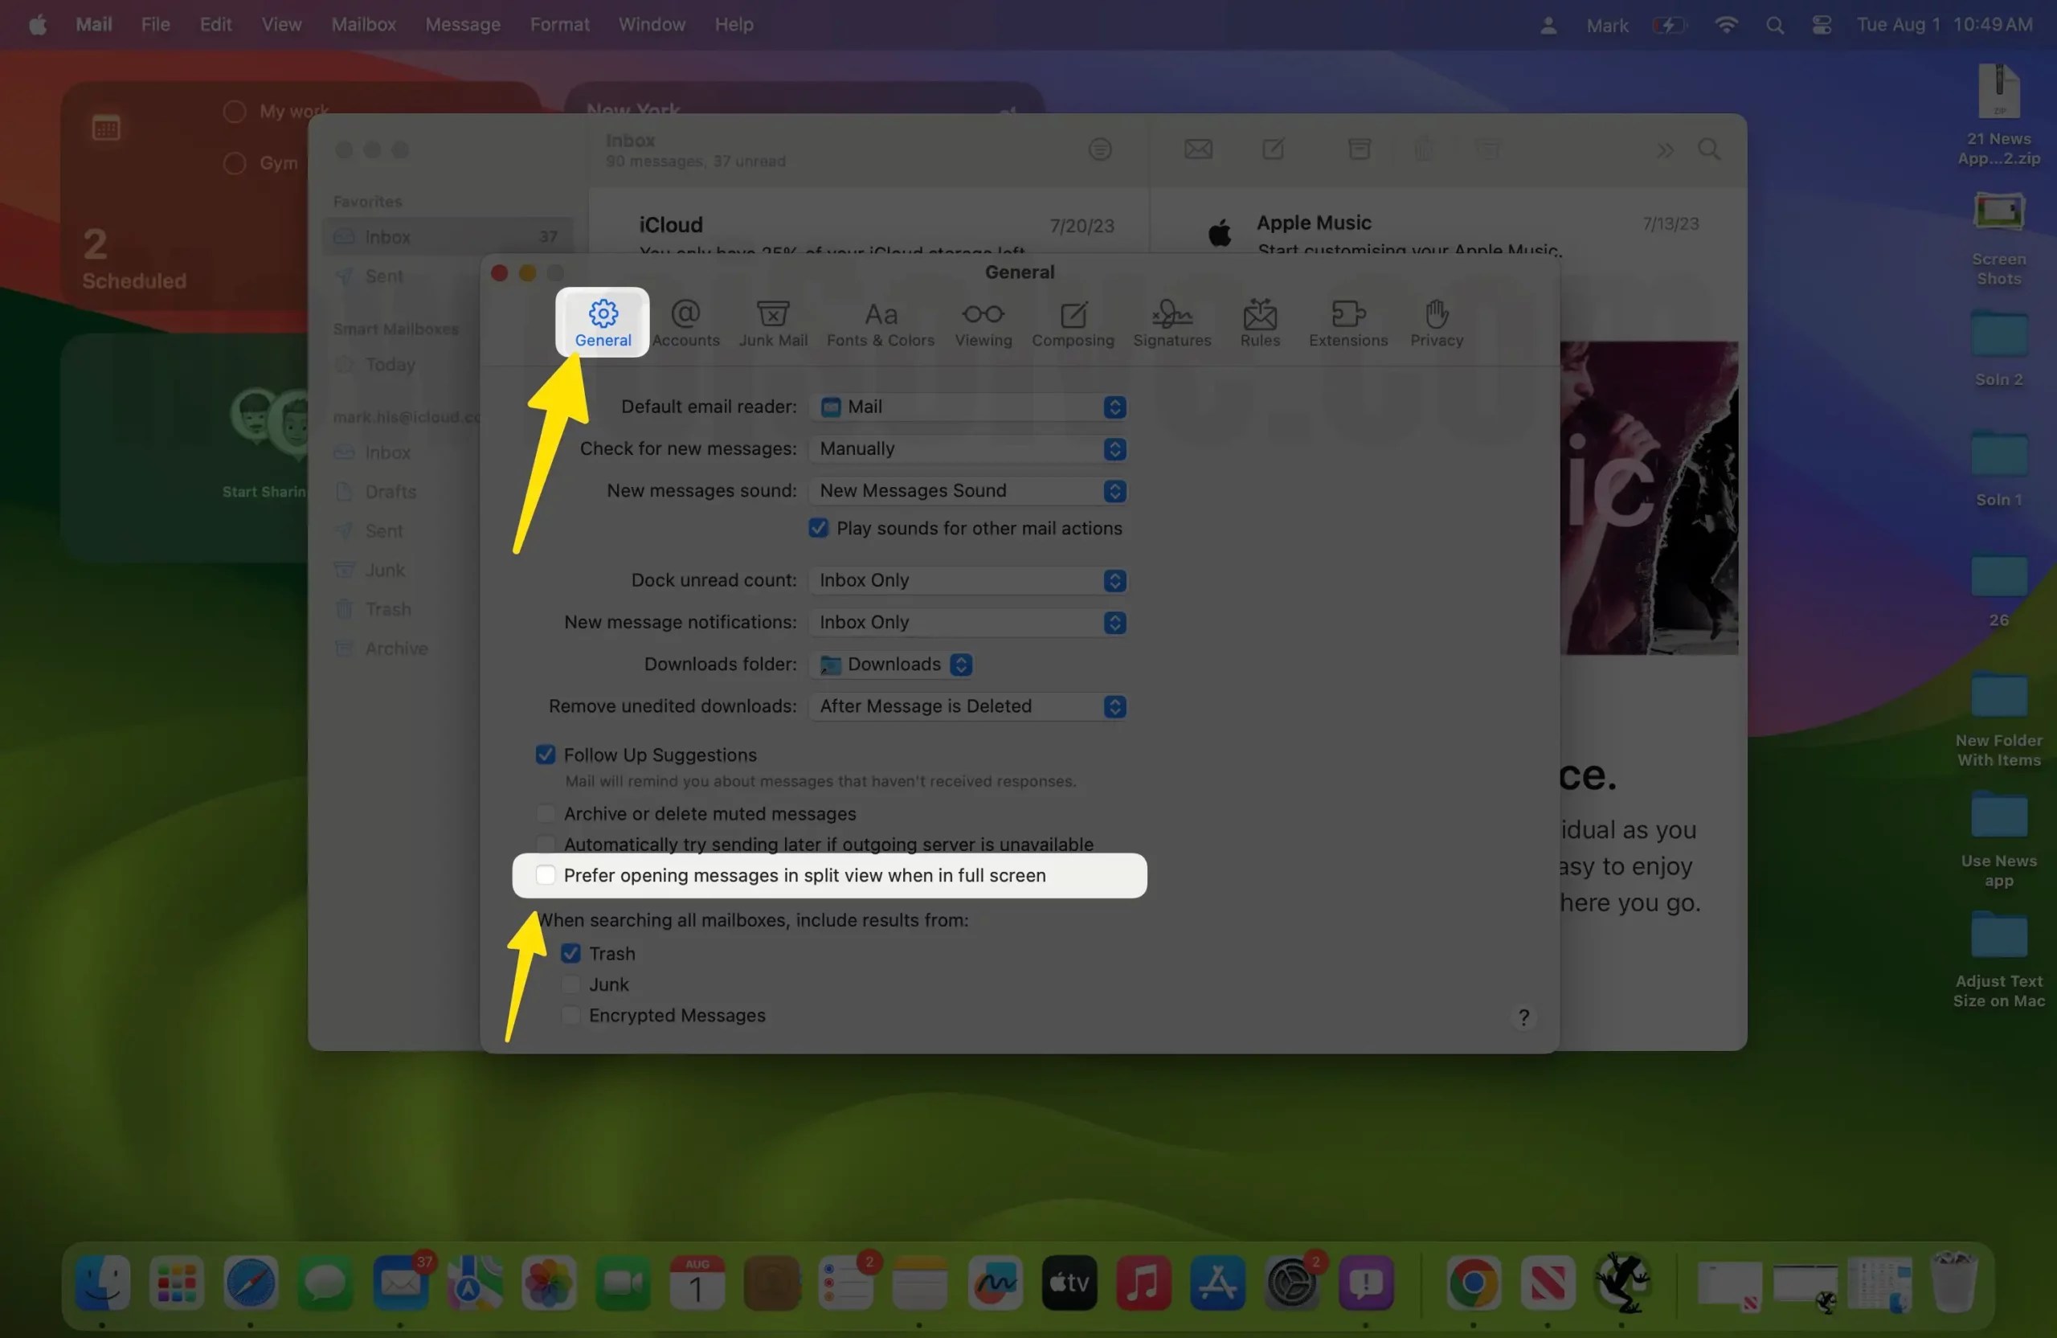Click the help question mark button
This screenshot has height=1338, width=2057.
tap(1523, 1017)
